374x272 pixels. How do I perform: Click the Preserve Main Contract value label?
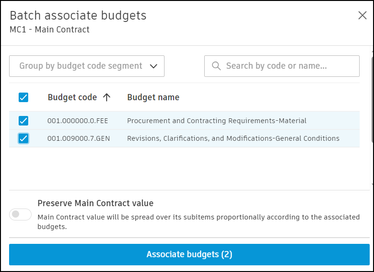[x=96, y=203]
